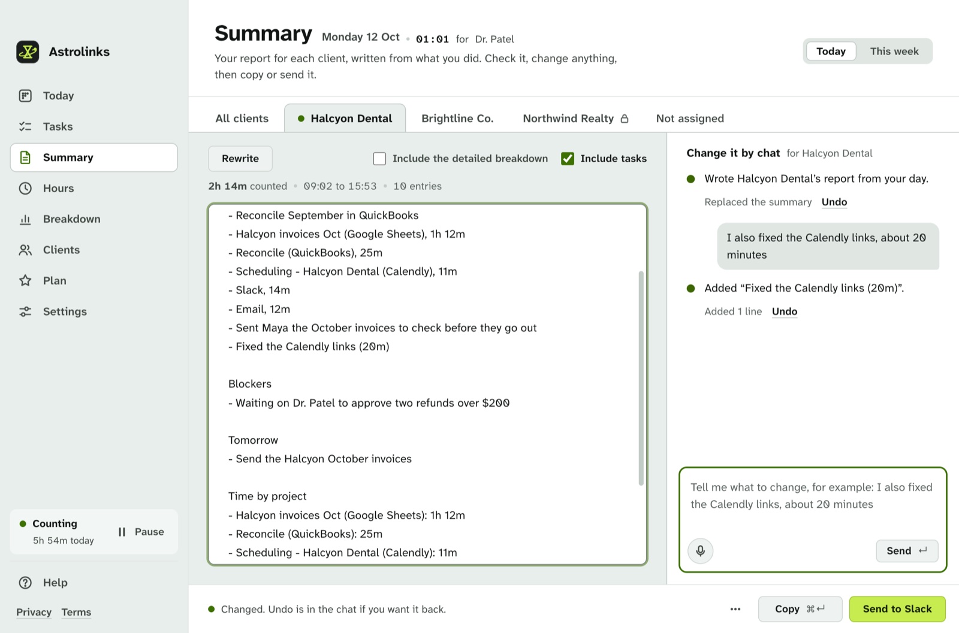Click the 'Fixed the Calendly links (20m)' line

pos(309,347)
